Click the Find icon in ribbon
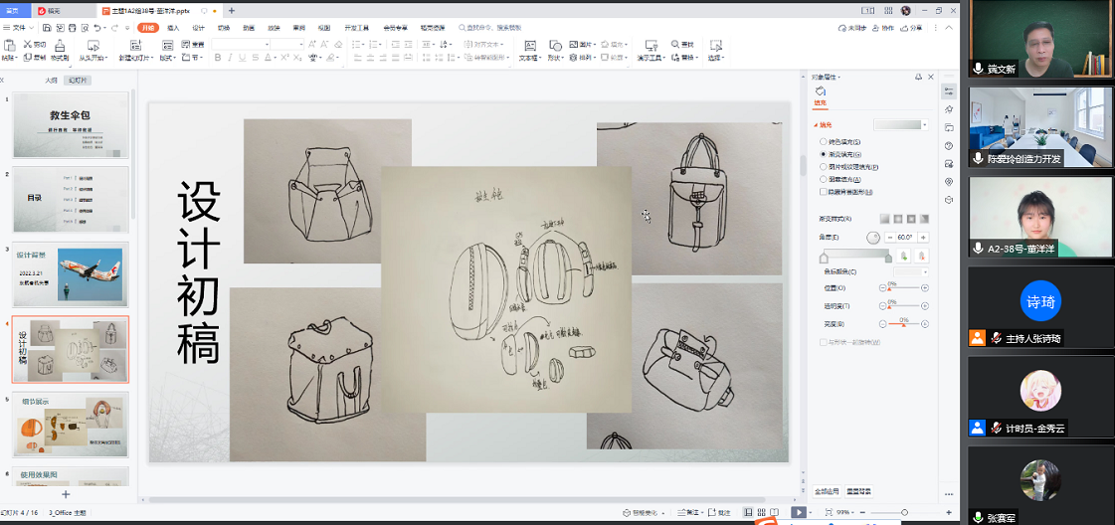Screen dimensions: 1115x525 pyautogui.click(x=676, y=45)
